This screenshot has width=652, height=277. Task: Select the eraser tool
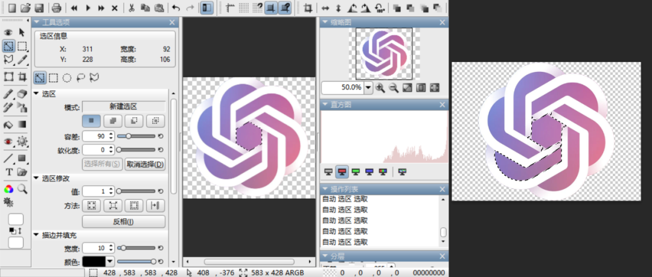(x=22, y=94)
